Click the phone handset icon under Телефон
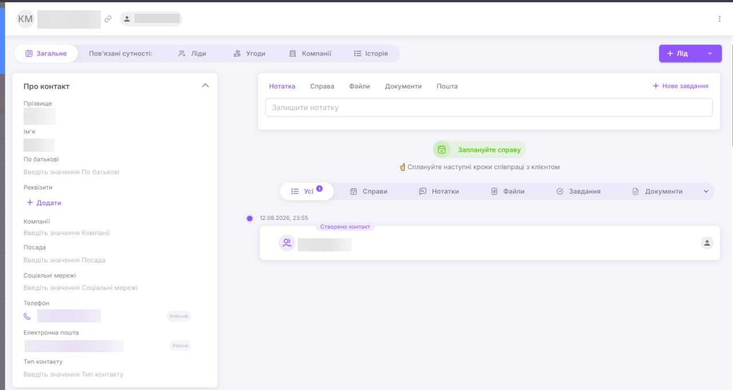 click(x=27, y=316)
